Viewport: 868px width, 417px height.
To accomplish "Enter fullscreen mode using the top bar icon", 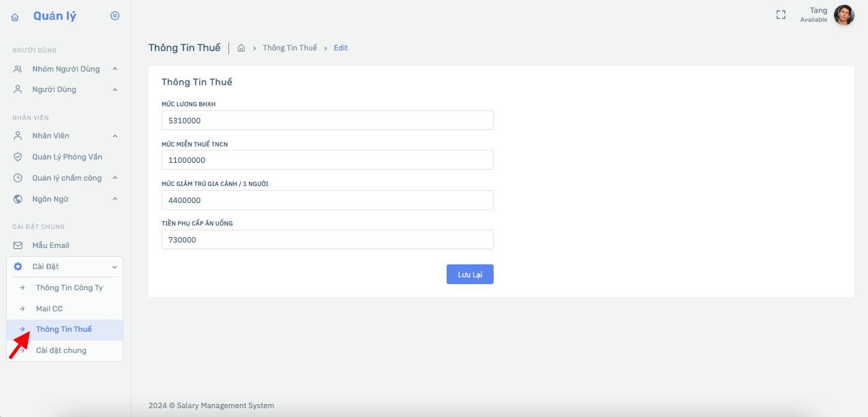I will coord(781,15).
